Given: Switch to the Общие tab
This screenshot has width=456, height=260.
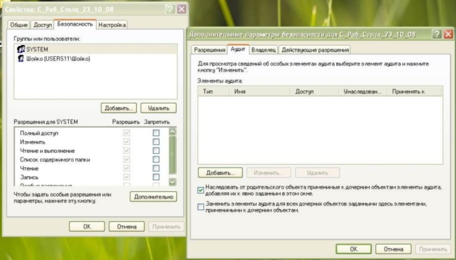Looking at the screenshot, I should tap(19, 25).
